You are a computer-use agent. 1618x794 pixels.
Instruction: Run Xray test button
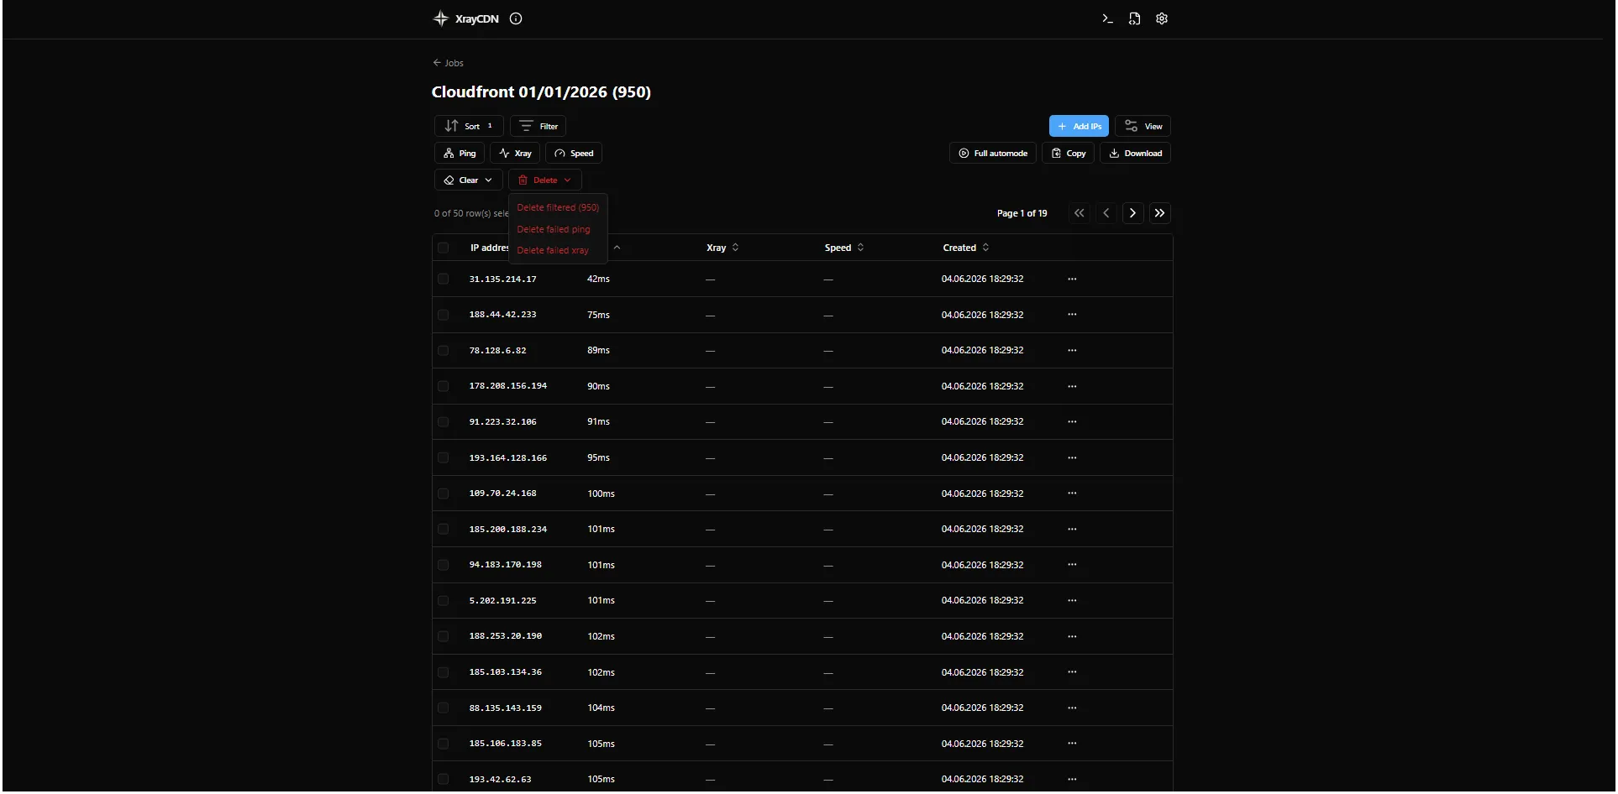(x=515, y=153)
